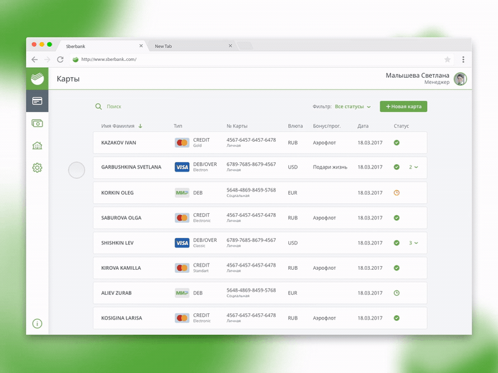Click the status check for Kosigina Larisa
The width and height of the screenshot is (498, 373).
tap(397, 318)
